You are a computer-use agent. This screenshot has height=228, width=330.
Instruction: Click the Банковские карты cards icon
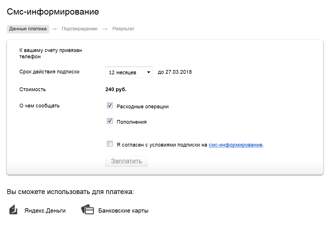(x=88, y=210)
